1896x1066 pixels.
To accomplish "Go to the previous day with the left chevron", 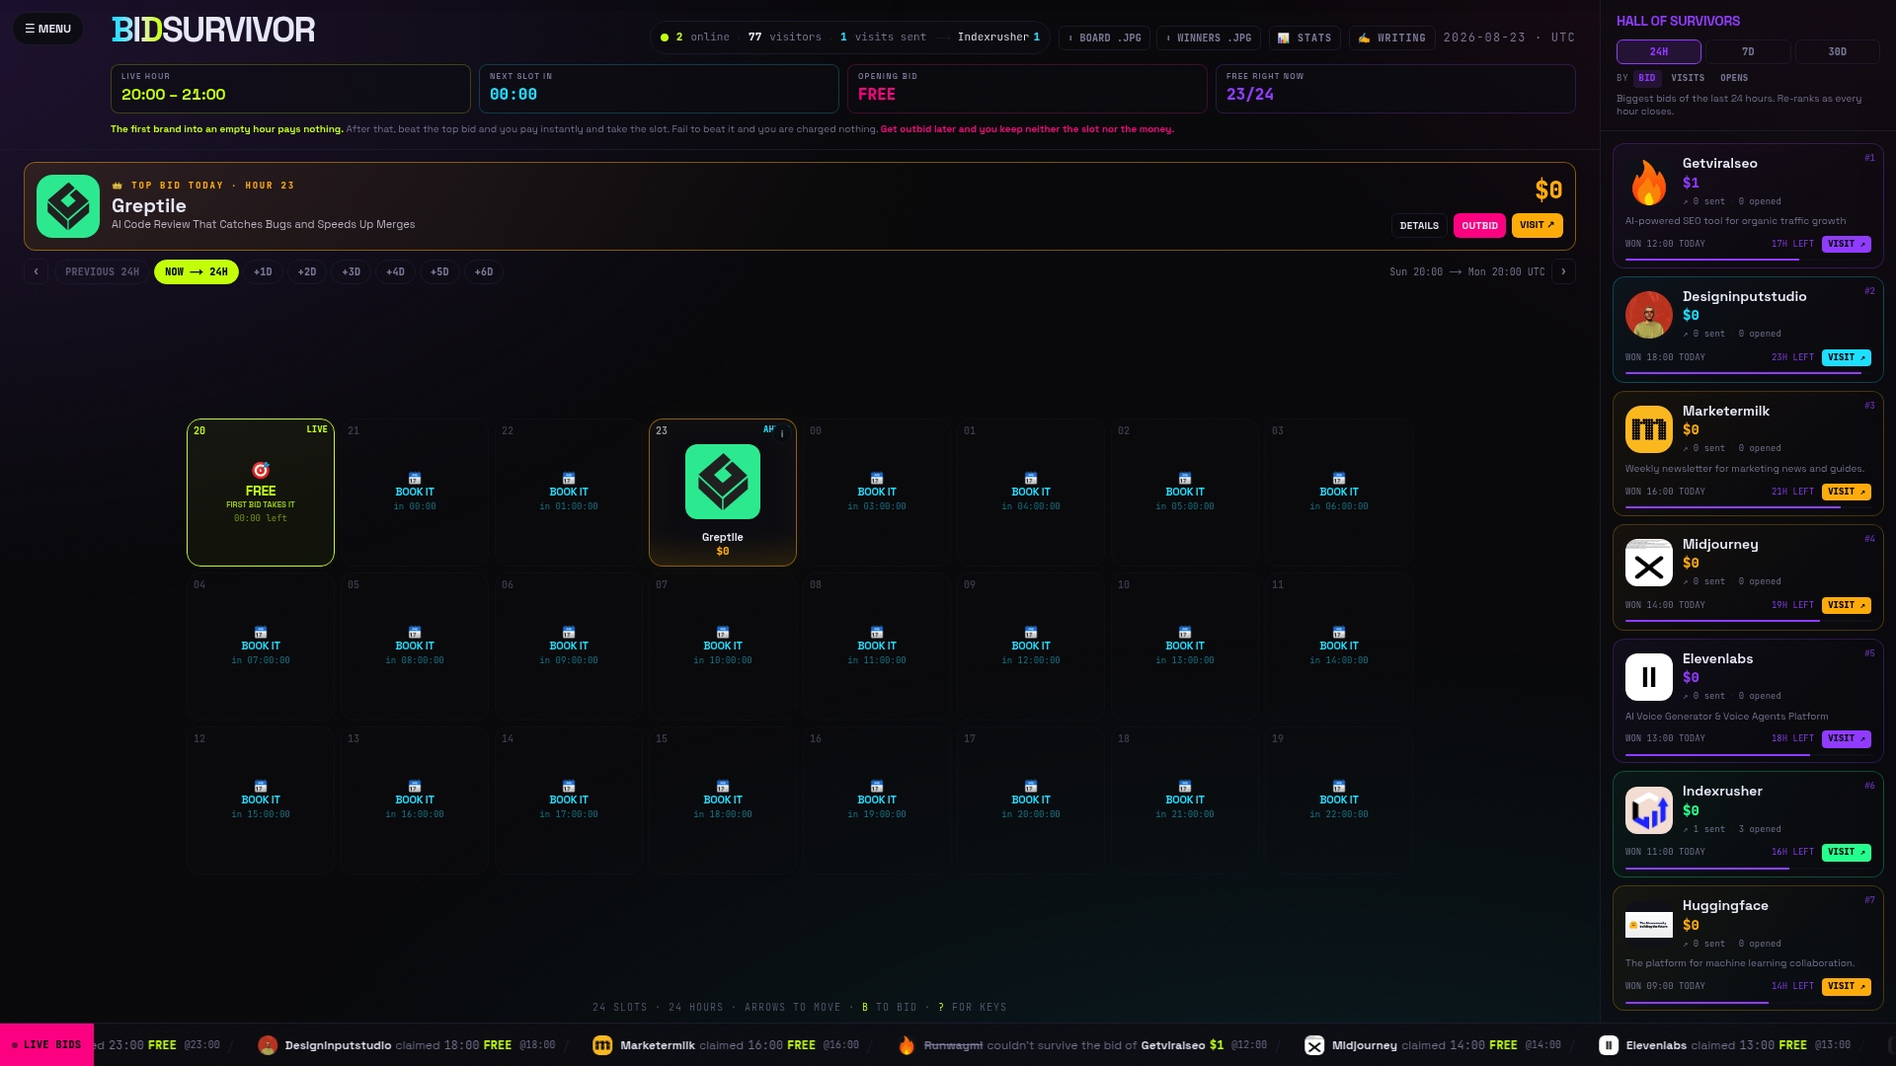I will [37, 271].
